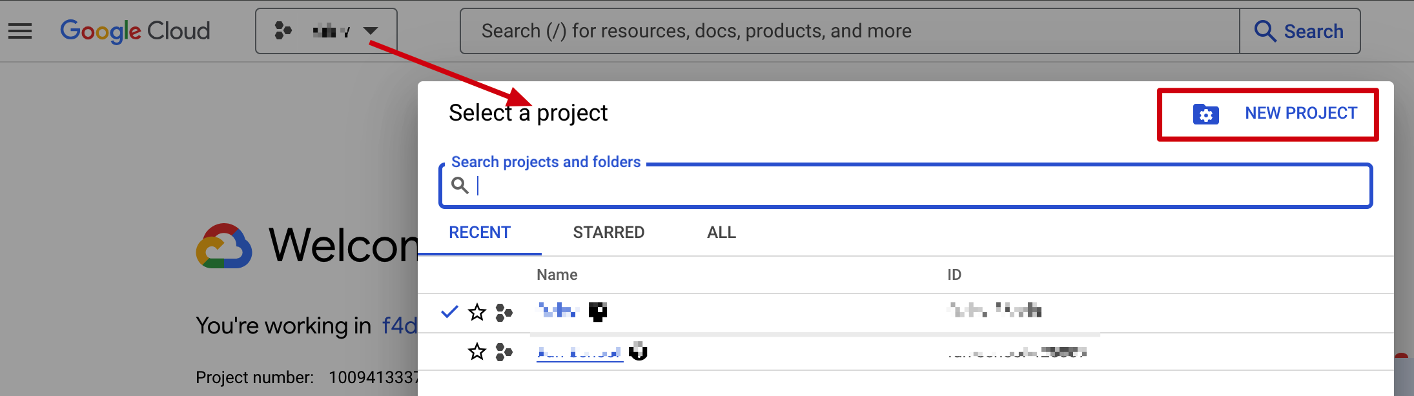
Task: Click the NEW PROJECT button
Action: click(x=1300, y=114)
